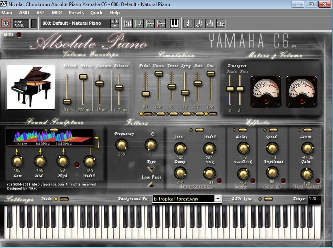Select the previous preset left arrow

(x=113, y=21)
